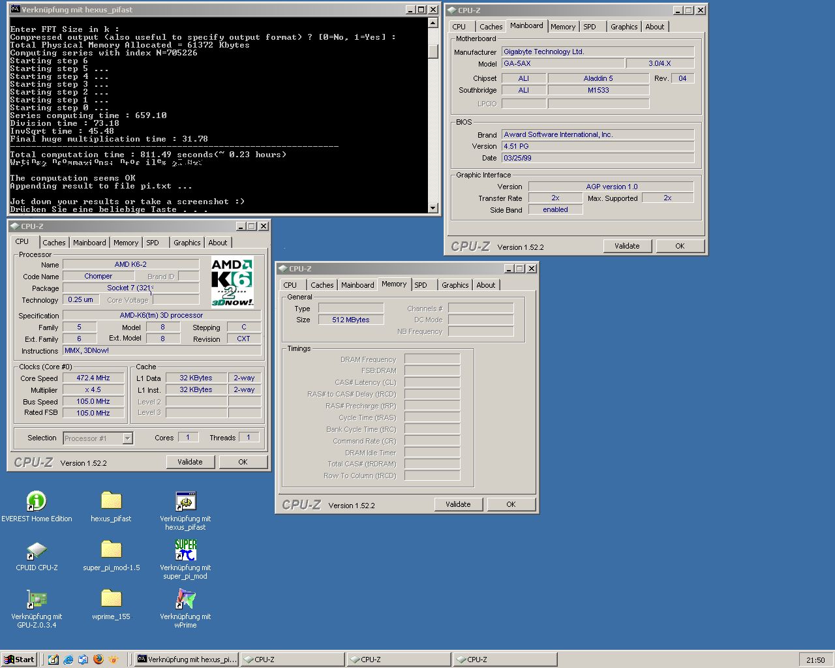Viewport: 835px width, 668px height.
Task: Click the Memory Size field 512 MBytes
Action: [x=351, y=320]
